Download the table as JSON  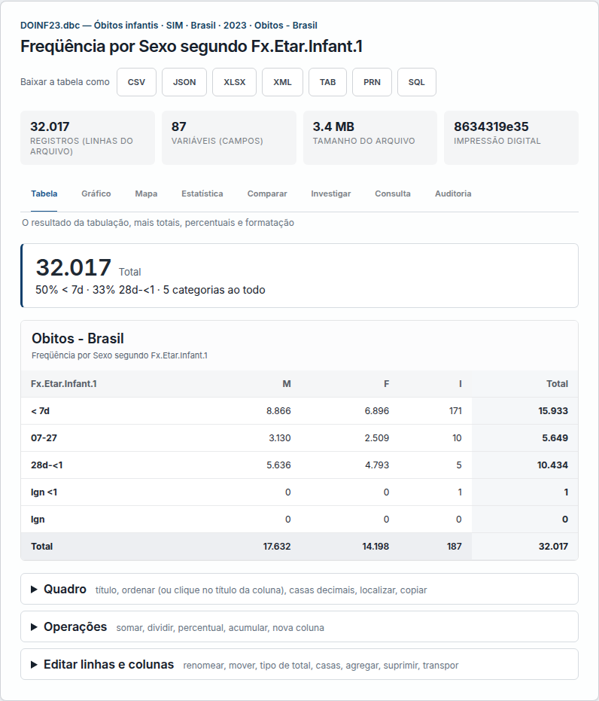click(184, 82)
